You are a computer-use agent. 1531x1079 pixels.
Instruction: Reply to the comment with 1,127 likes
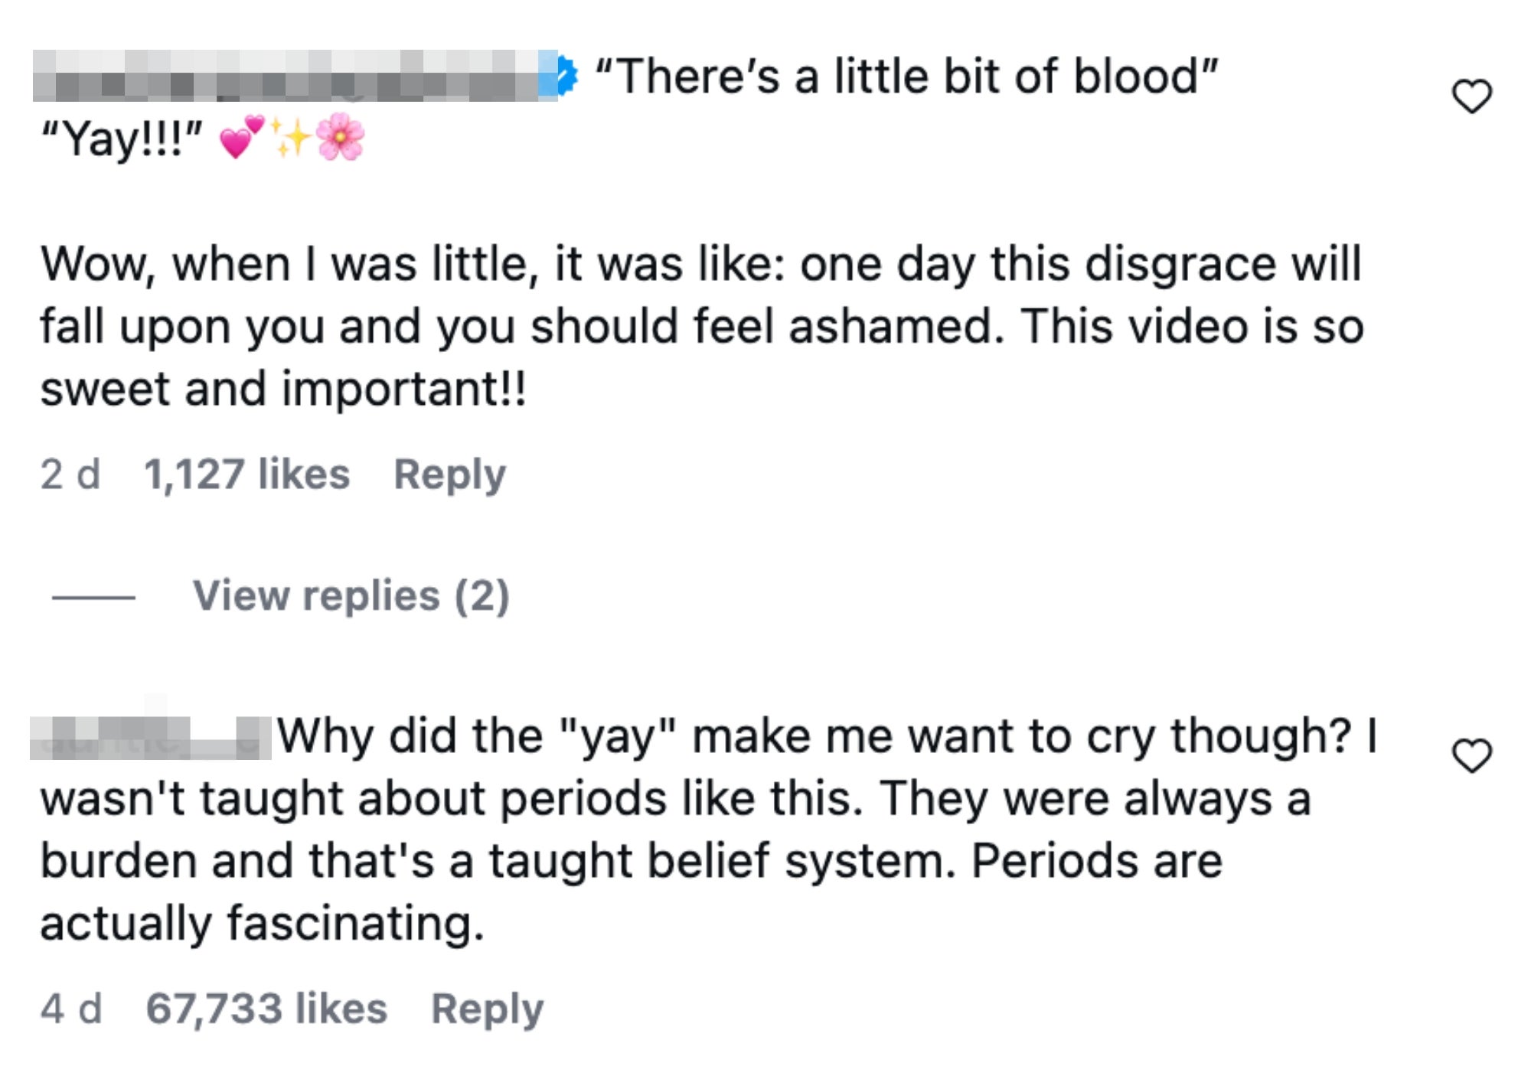pos(449,474)
